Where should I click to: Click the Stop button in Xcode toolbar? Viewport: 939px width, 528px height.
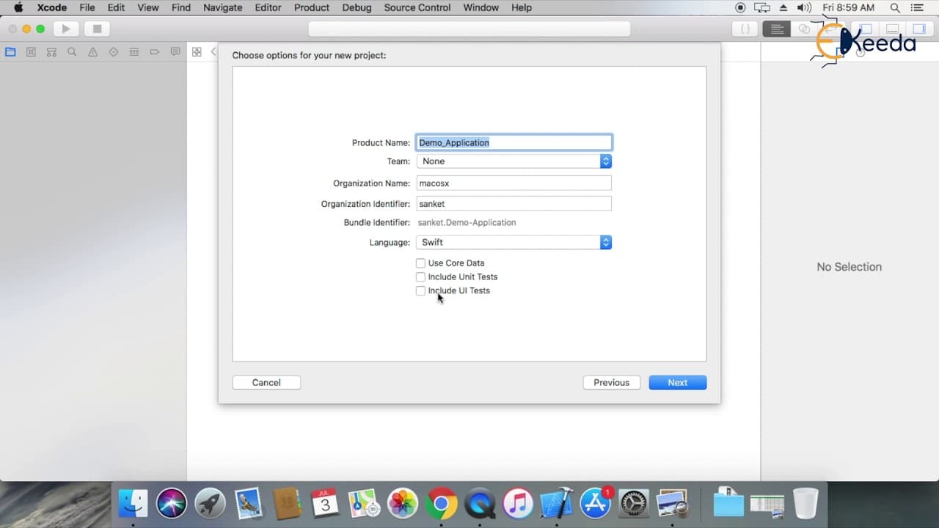(97, 29)
